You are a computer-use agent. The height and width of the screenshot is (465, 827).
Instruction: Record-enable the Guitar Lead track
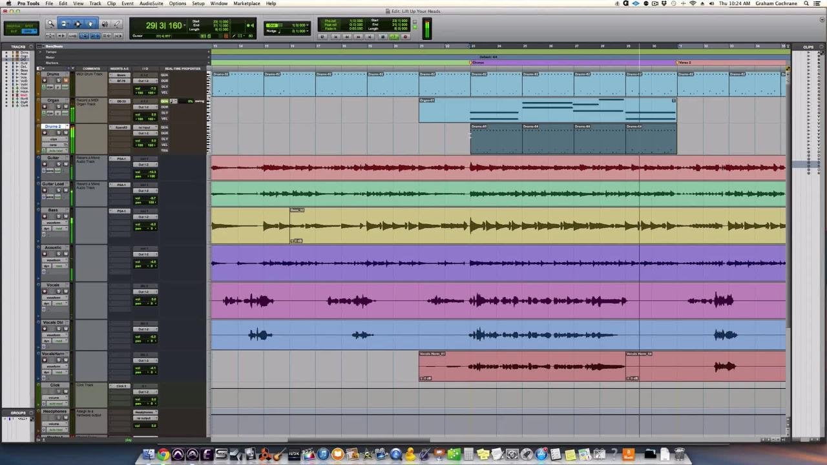(x=45, y=190)
